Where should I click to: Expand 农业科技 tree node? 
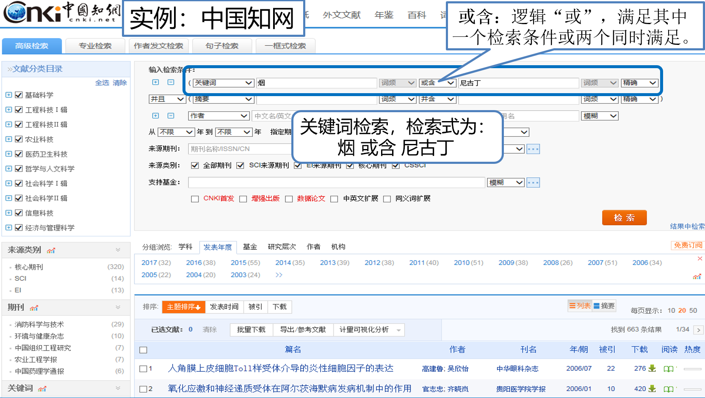[8, 139]
